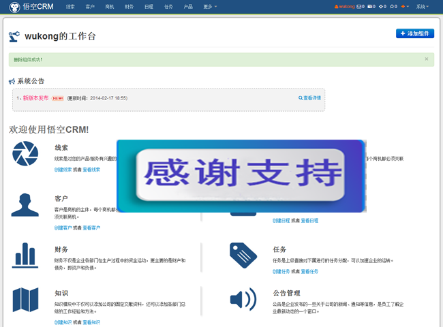Click the 查看任务 link
The height and width of the screenshot is (327, 443).
point(309,271)
